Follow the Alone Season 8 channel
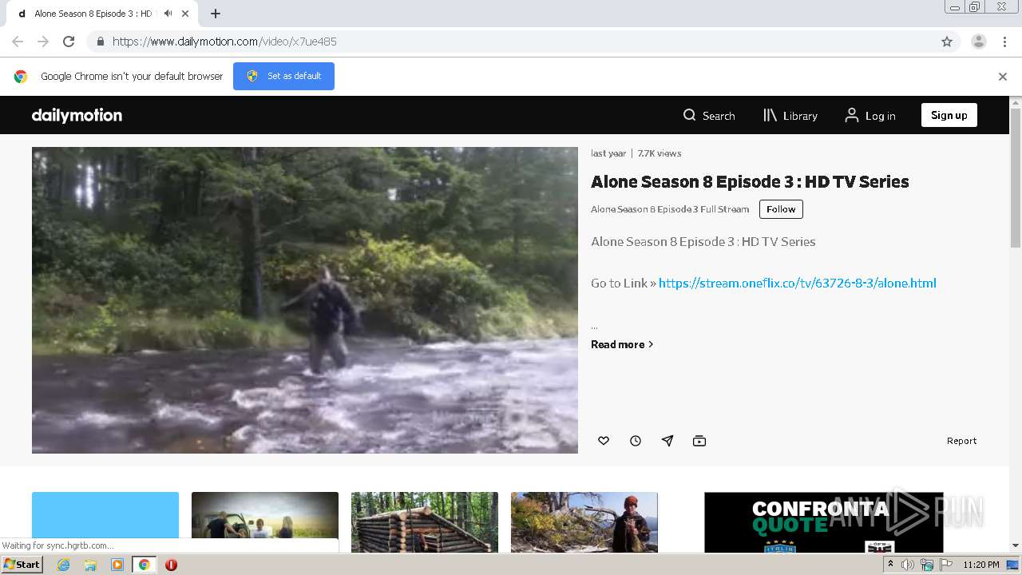This screenshot has height=575, width=1022. pyautogui.click(x=781, y=209)
